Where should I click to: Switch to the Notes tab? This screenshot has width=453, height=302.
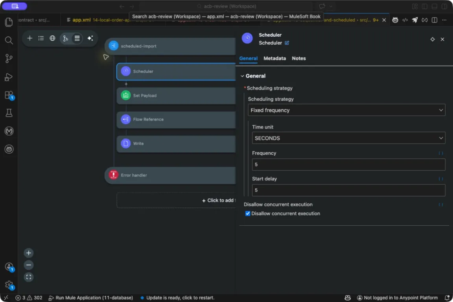click(299, 58)
